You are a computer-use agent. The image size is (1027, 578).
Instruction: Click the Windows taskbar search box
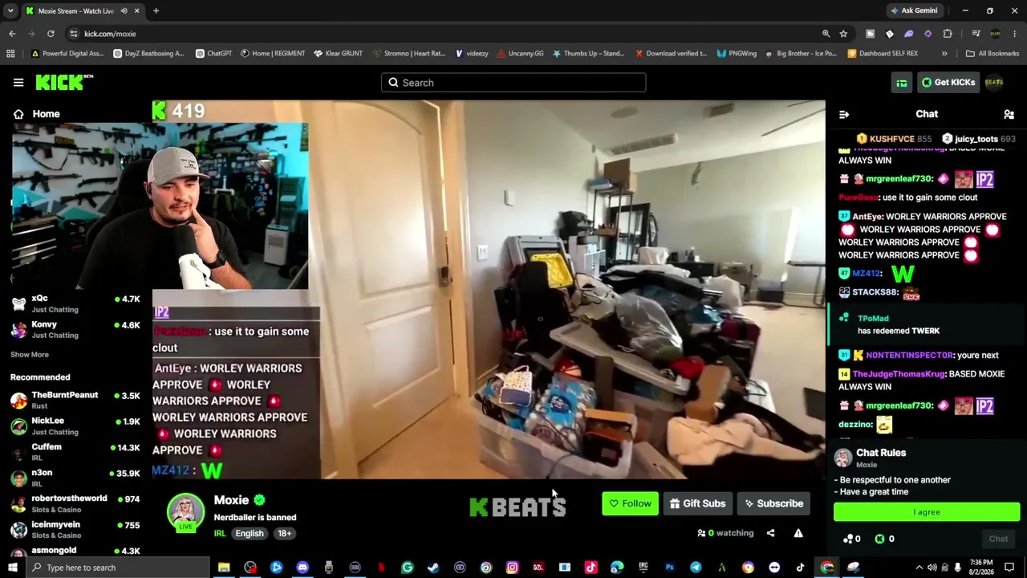pyautogui.click(x=118, y=568)
